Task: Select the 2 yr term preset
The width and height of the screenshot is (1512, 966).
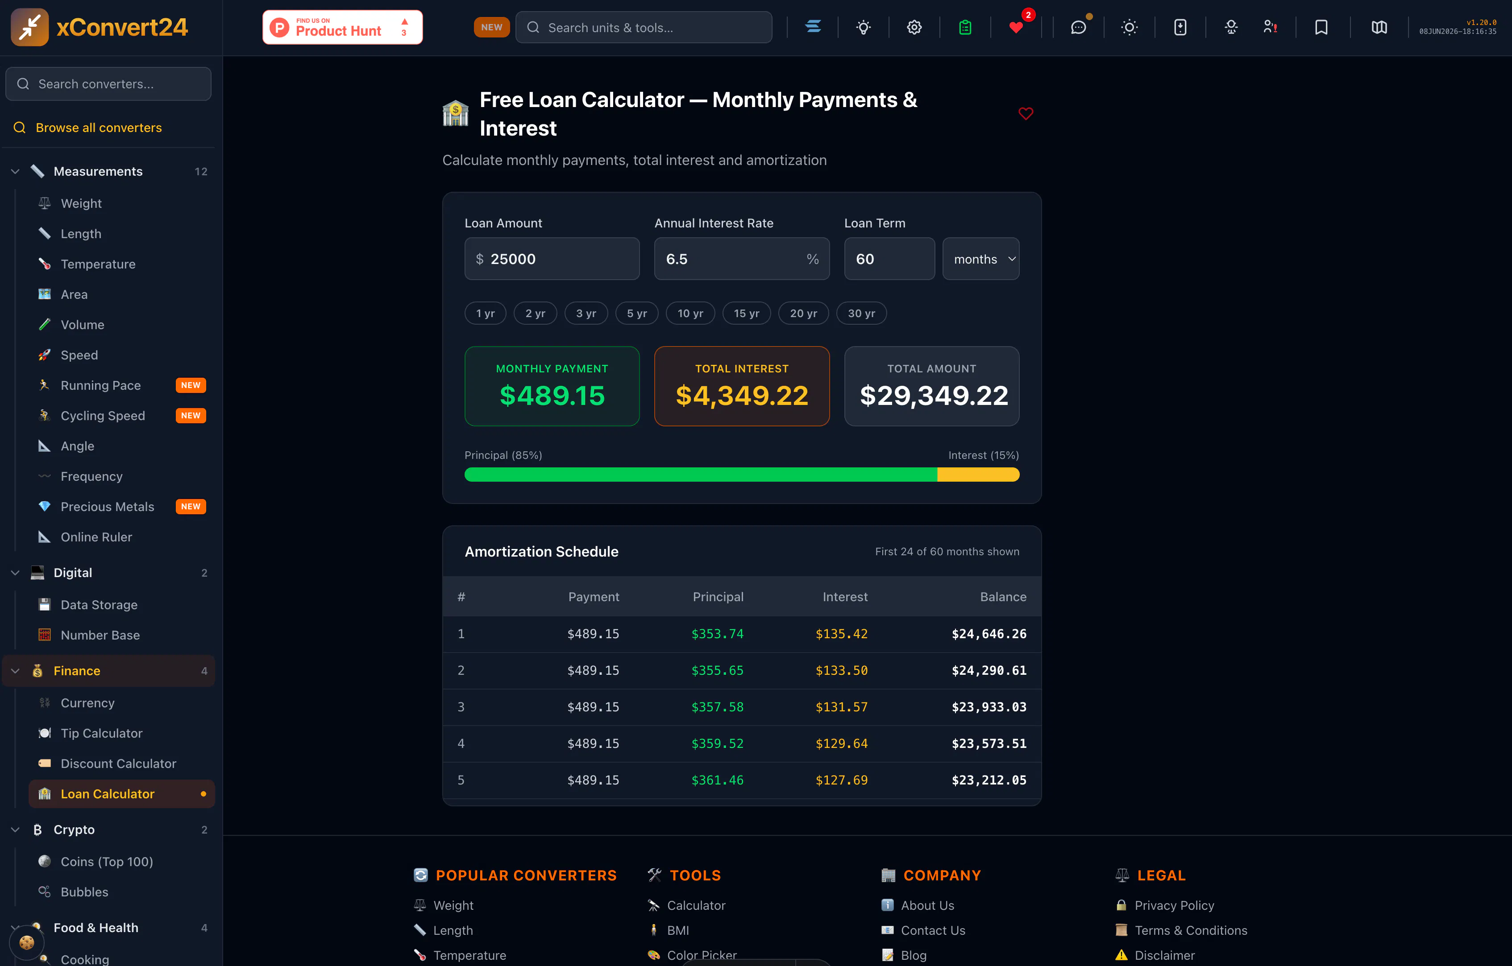Action: 535,313
